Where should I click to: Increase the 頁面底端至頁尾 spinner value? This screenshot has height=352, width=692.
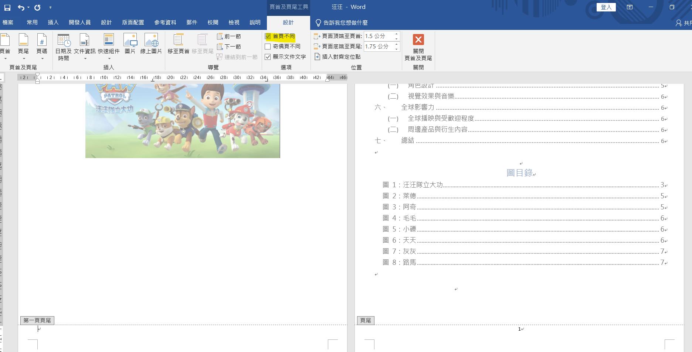click(397, 44)
